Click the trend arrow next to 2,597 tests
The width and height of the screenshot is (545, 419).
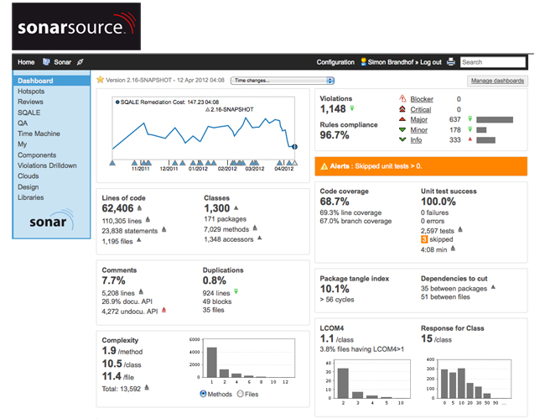point(460,229)
